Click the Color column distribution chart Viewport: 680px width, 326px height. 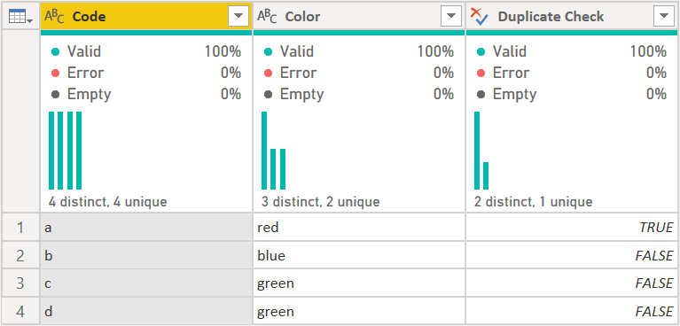(x=273, y=151)
